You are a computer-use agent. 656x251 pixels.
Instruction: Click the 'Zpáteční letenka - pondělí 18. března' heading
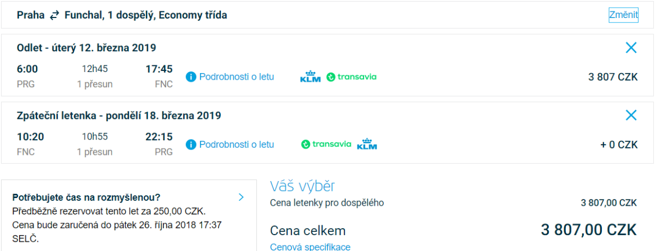click(x=119, y=116)
